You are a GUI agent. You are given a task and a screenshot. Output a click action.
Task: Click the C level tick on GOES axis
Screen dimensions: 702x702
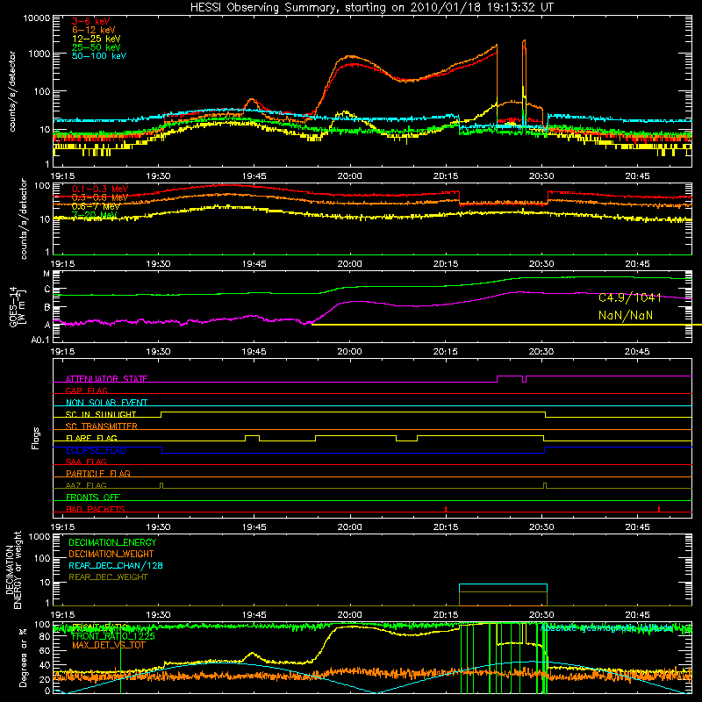(x=47, y=290)
